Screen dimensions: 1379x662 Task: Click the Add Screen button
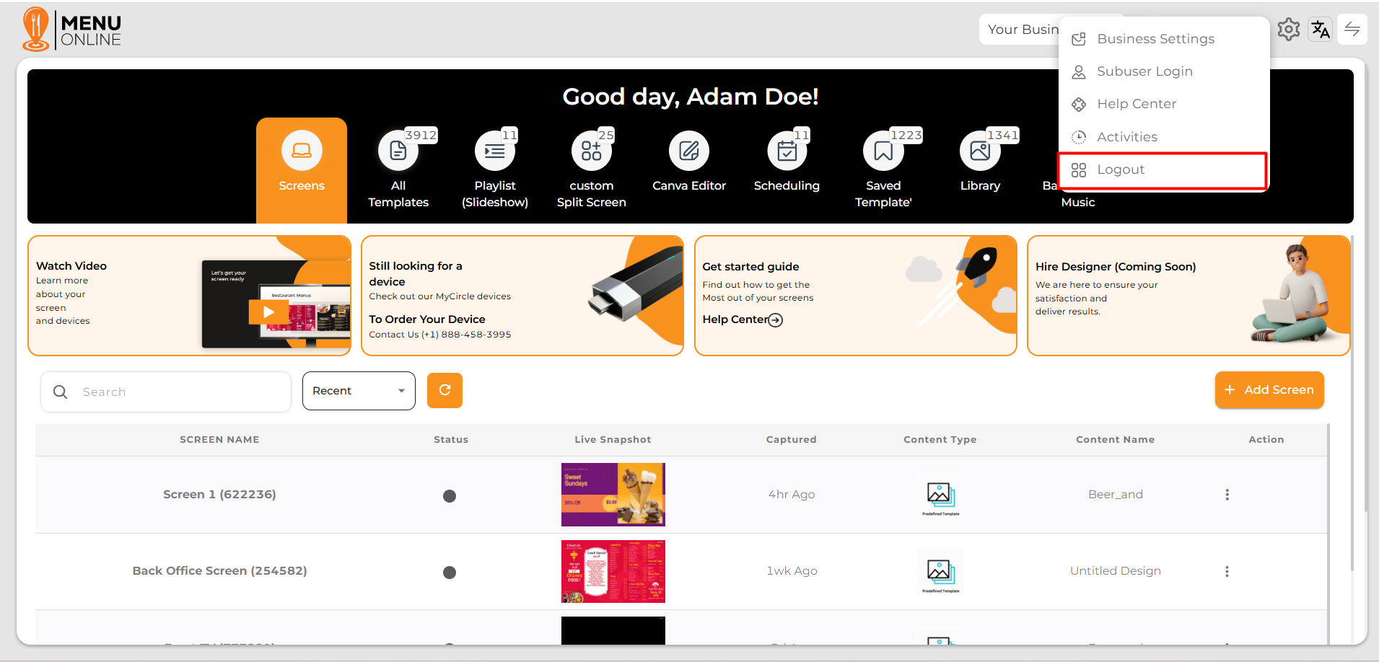[1269, 390]
